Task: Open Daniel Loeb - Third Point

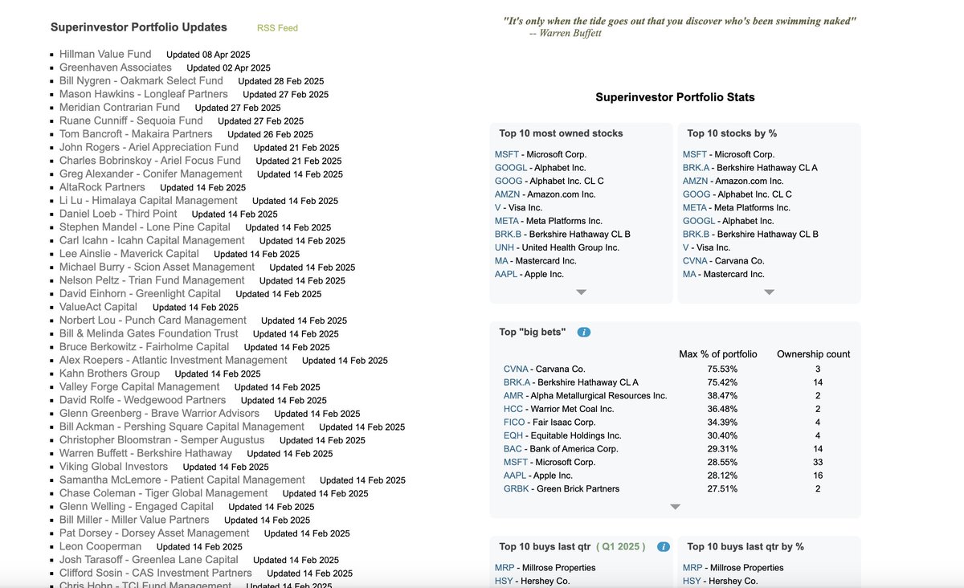Action: click(118, 214)
